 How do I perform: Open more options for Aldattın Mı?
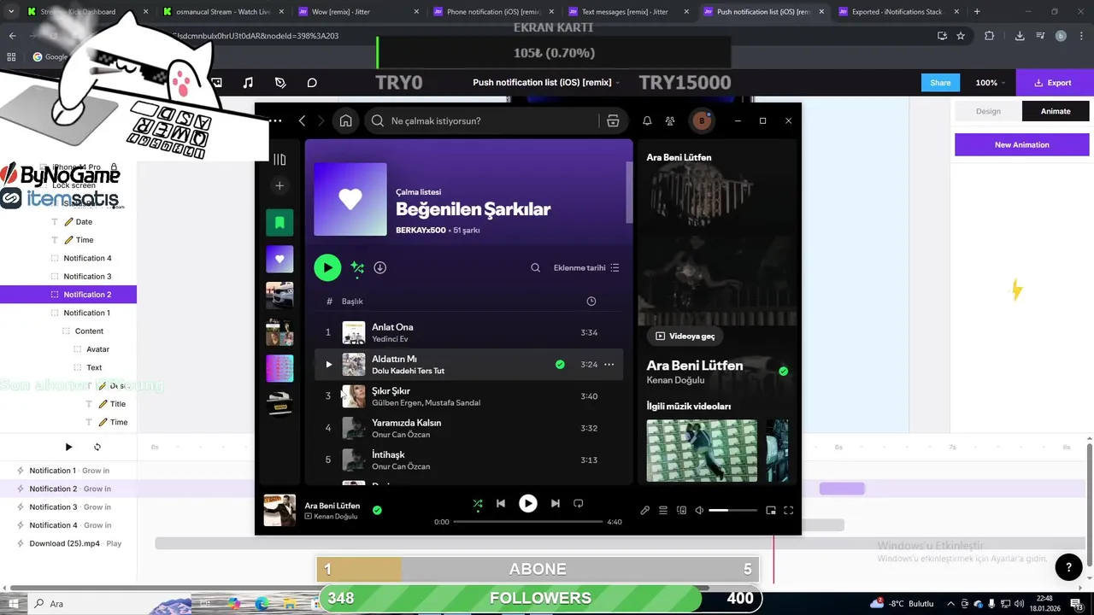coord(609,365)
